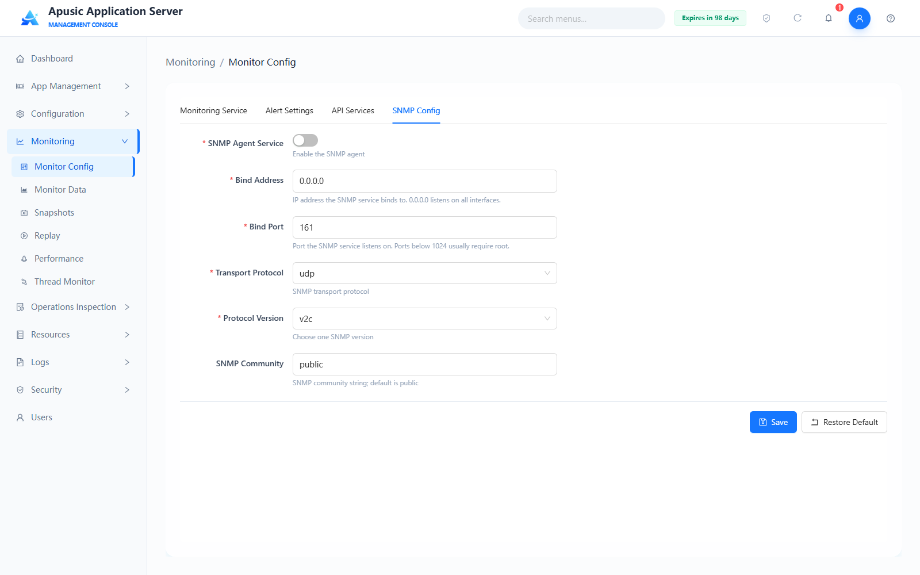
Task: Save the SNMP configuration
Action: [773, 422]
